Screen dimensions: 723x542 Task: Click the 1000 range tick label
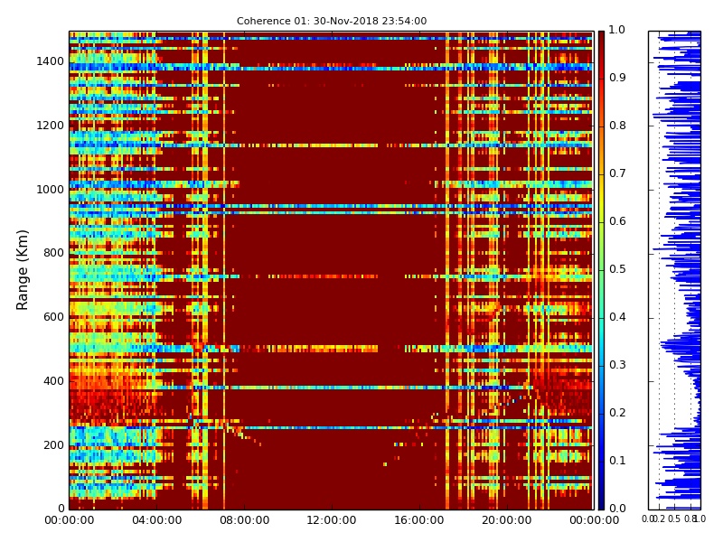[x=50, y=190]
